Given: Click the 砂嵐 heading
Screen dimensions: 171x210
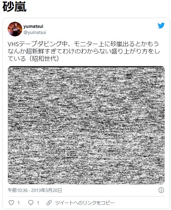Looking at the screenshot, I should point(14,6).
